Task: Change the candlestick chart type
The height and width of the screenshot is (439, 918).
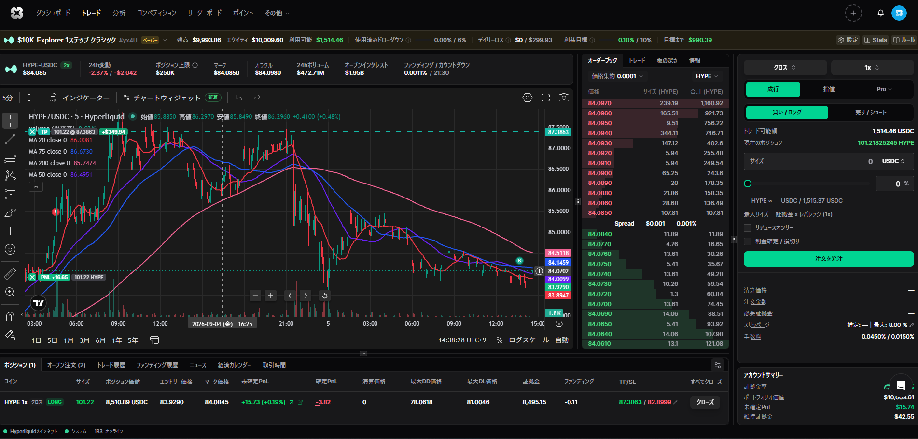Action: click(31, 98)
